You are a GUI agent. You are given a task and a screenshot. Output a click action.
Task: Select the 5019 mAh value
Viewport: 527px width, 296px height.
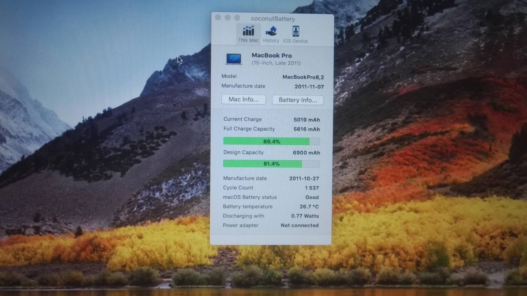(x=307, y=120)
